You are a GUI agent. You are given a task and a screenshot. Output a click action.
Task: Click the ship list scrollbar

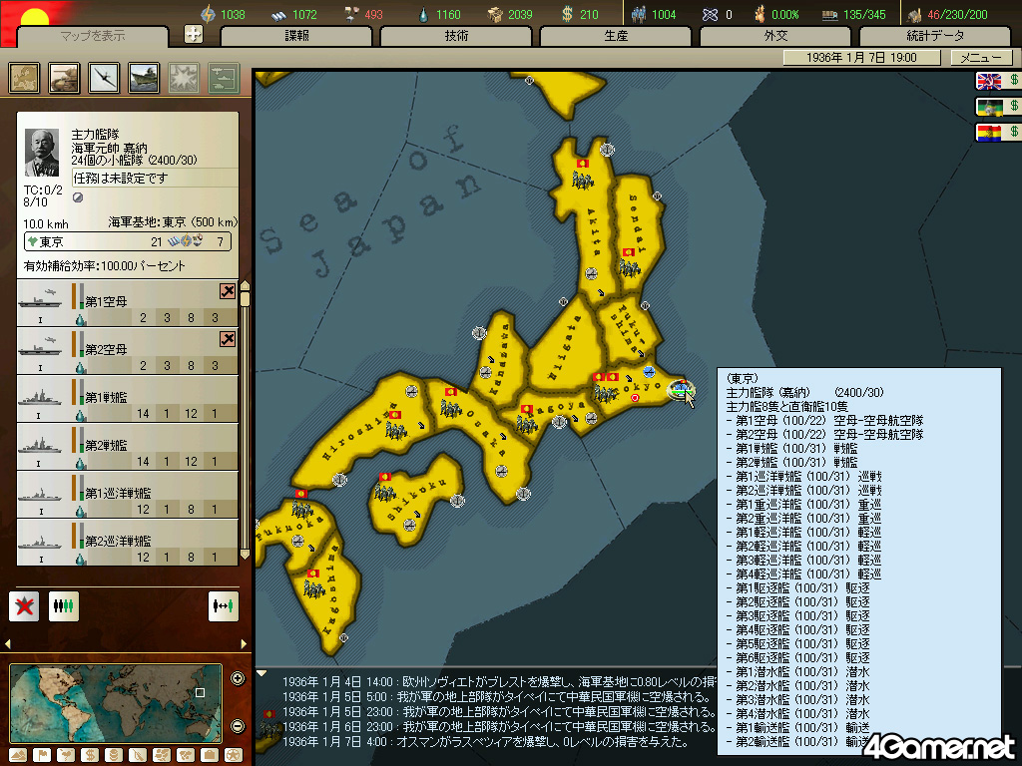(246, 421)
